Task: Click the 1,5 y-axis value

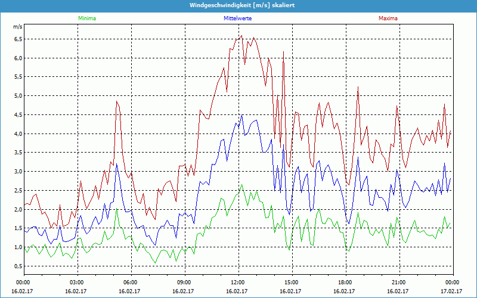Action: pos(19,228)
